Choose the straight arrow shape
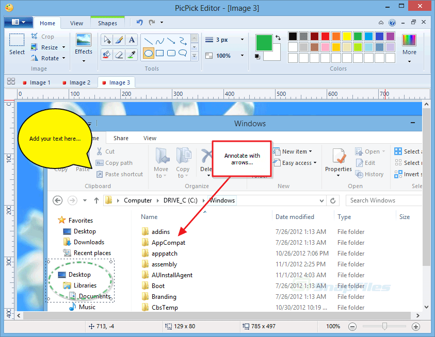This screenshot has height=337, width=435. (x=171, y=41)
